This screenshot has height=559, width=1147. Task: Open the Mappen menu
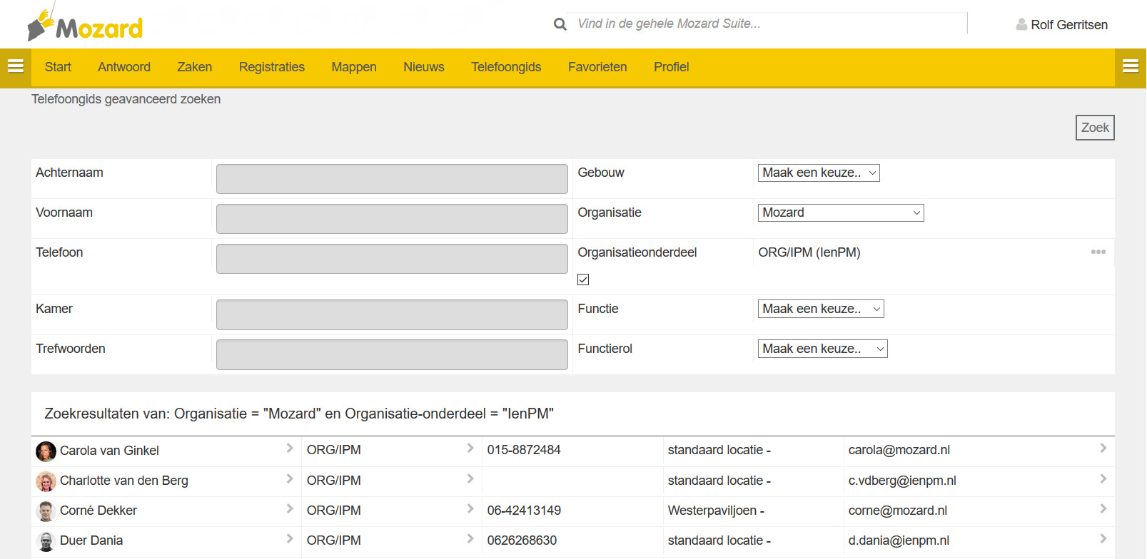(354, 67)
